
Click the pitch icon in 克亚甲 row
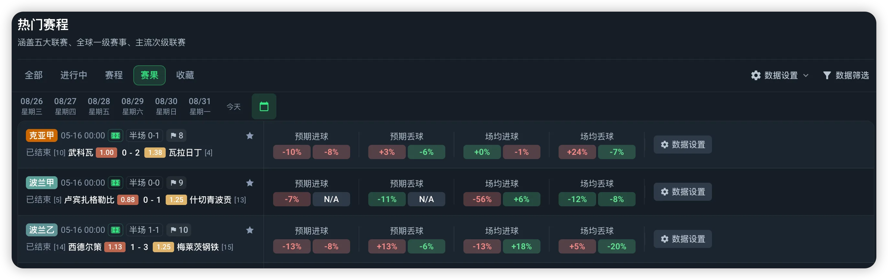pyautogui.click(x=116, y=136)
